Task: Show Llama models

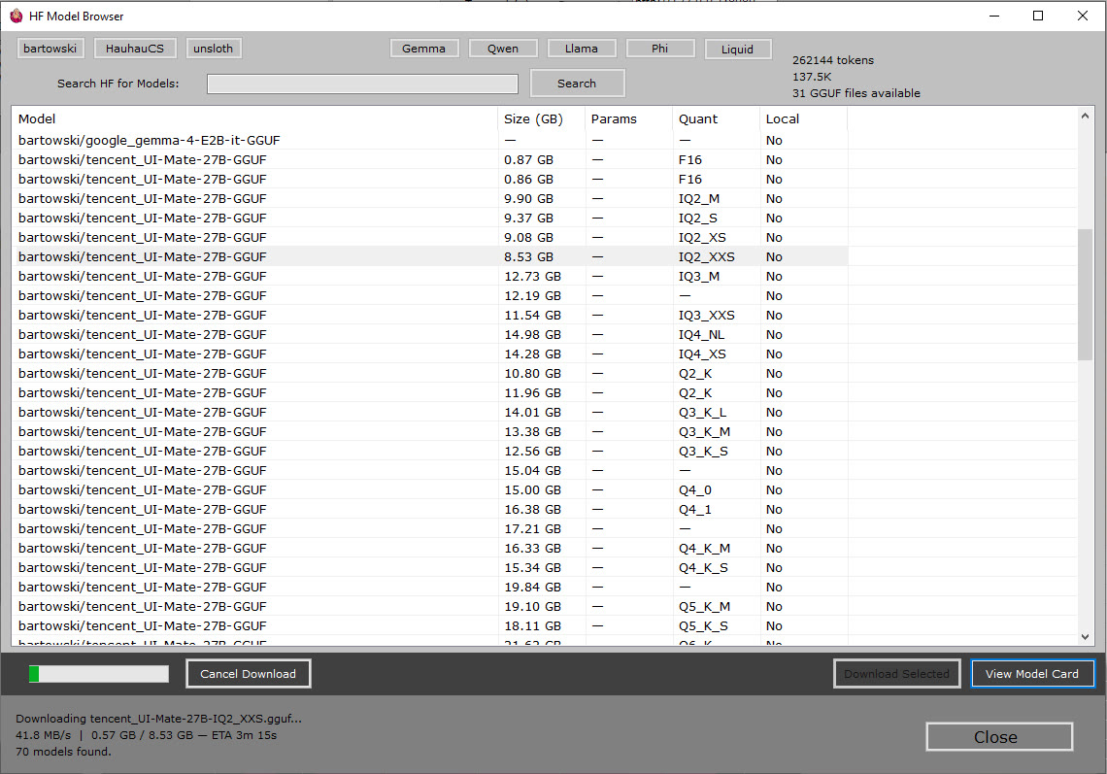Action: pyautogui.click(x=582, y=48)
